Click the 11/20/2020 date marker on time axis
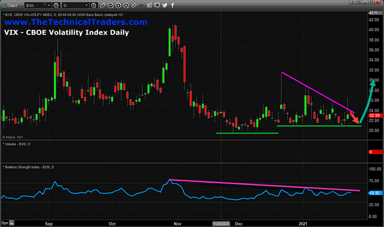This screenshot has width=384, height=227. (x=220, y=224)
